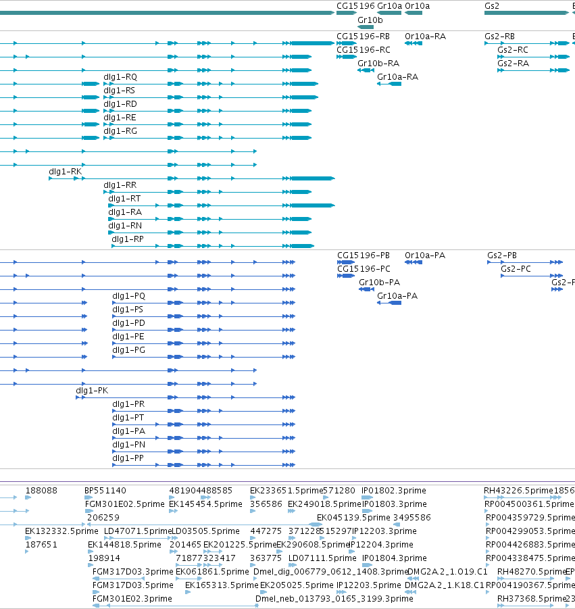Select EST LD03505.5prime

pyautogui.click(x=206, y=531)
